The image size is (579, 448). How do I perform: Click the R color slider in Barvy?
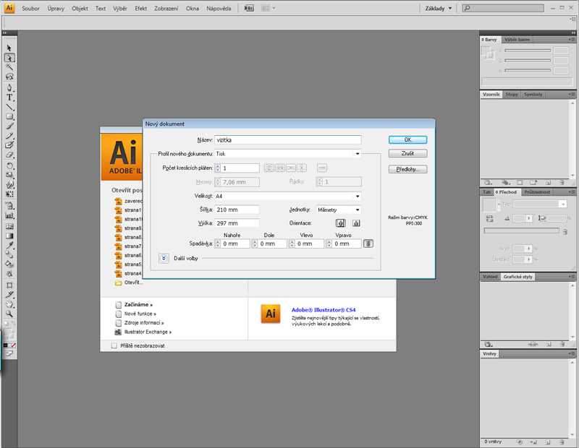528,51
